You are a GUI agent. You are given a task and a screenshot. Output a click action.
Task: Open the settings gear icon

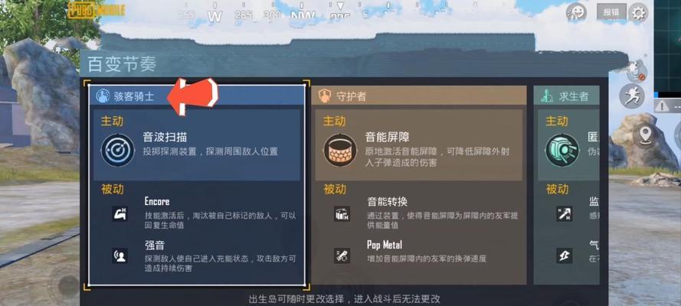click(x=638, y=12)
